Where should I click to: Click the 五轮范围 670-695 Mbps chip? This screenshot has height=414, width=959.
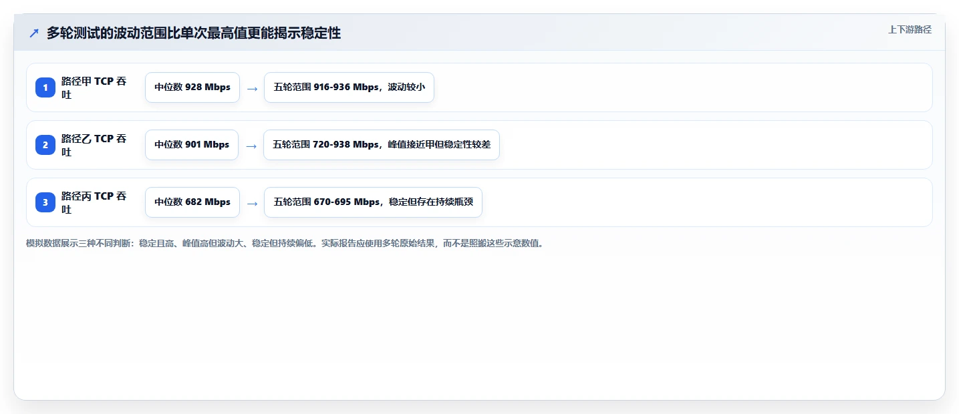373,202
